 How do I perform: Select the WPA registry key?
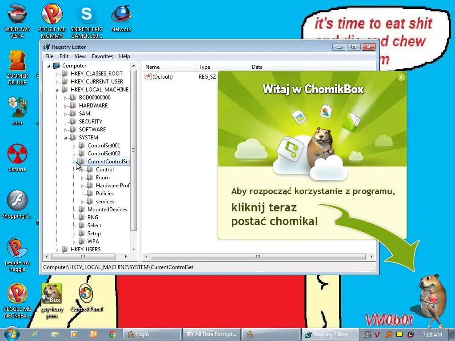tap(93, 241)
